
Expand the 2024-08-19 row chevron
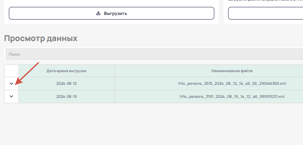[x=12, y=96]
